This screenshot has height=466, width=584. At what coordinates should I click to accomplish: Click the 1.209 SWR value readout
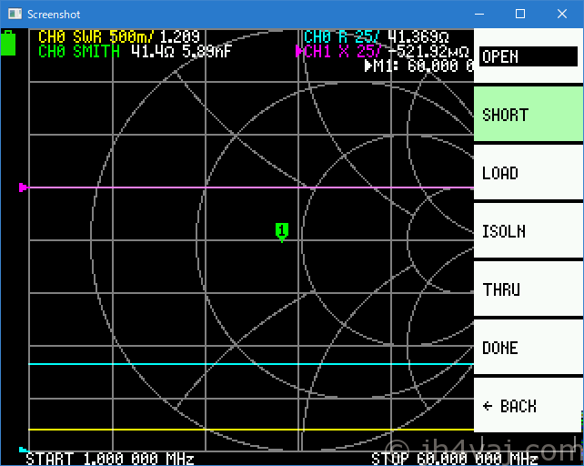pyautogui.click(x=179, y=36)
